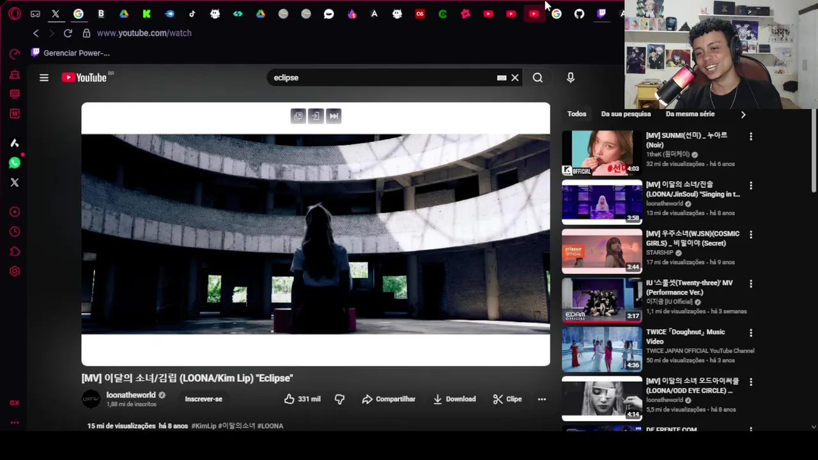The image size is (818, 460).
Task: Click the Download button
Action: point(454,399)
